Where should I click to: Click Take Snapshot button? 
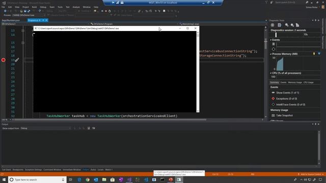284,115
